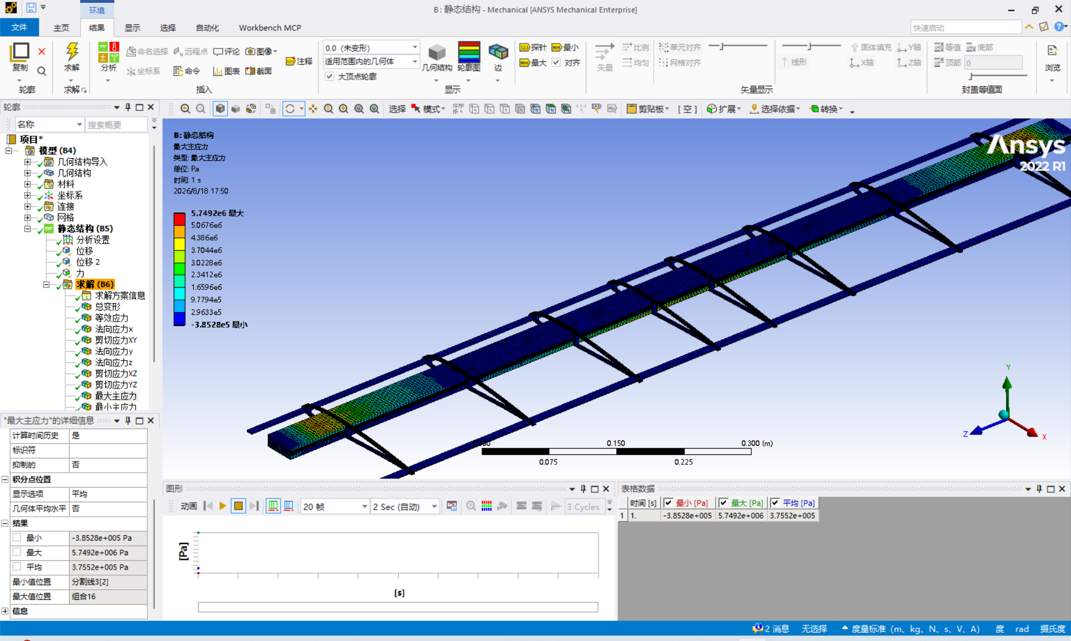Click the 快速启动 search field
Viewport: 1071px width, 641px height.
click(966, 27)
